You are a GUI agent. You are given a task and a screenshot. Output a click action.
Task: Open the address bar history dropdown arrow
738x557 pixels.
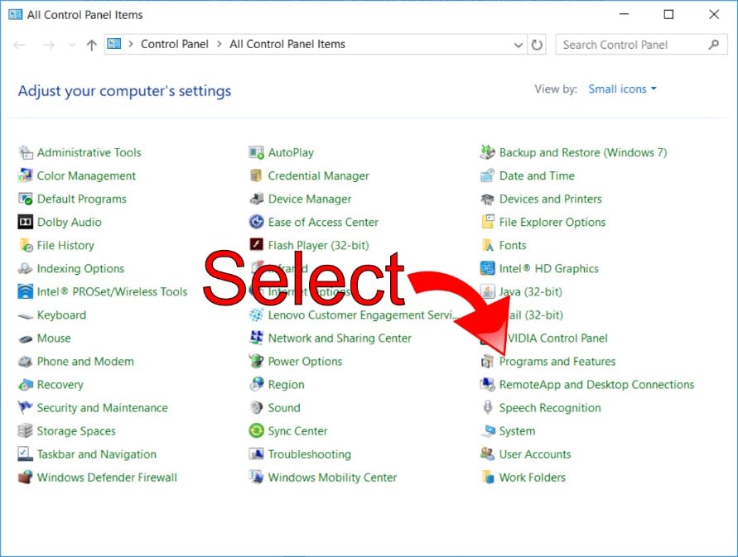coord(519,45)
